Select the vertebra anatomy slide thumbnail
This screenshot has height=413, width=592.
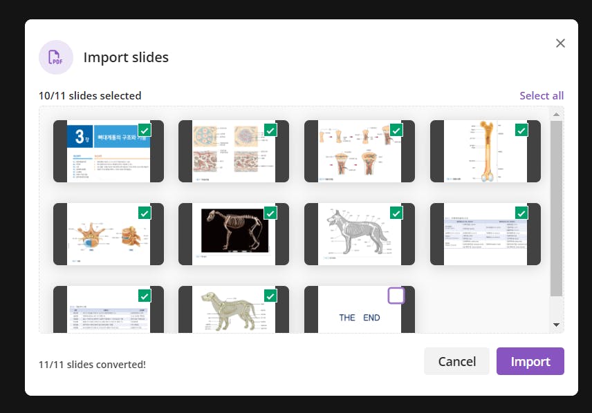point(109,236)
